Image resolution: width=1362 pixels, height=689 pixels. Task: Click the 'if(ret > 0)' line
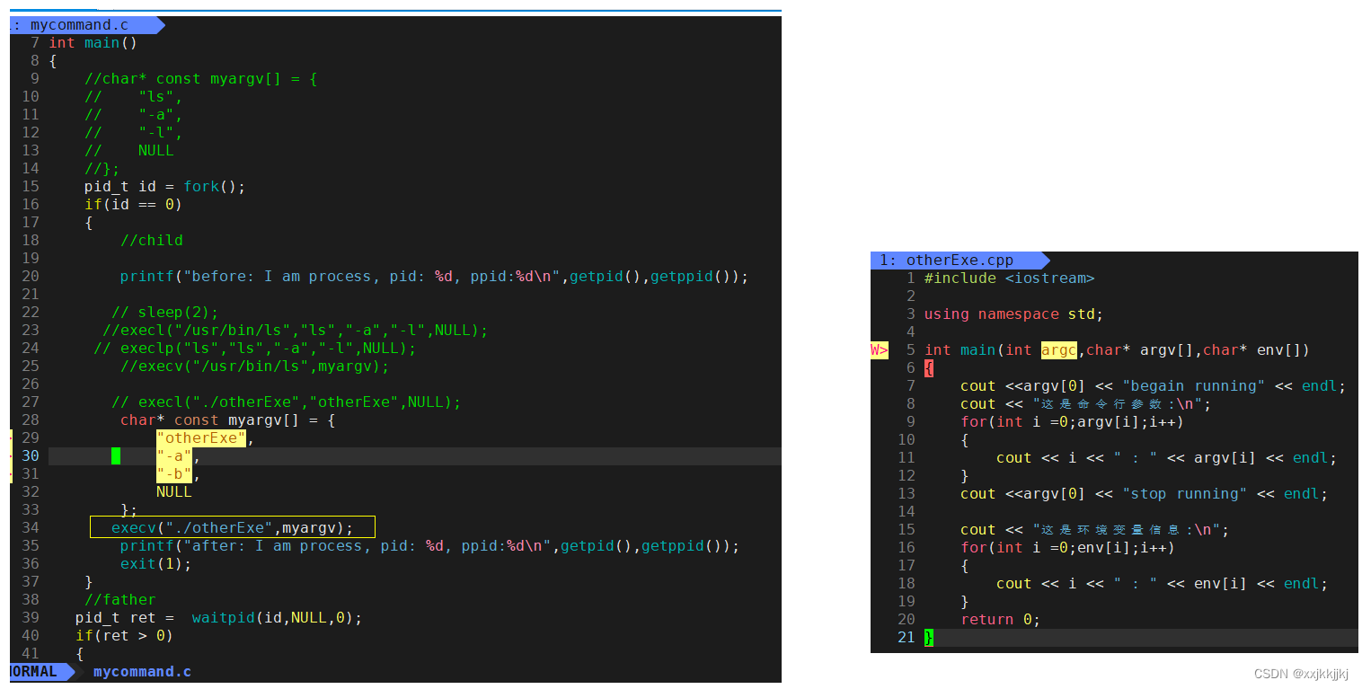coord(124,635)
